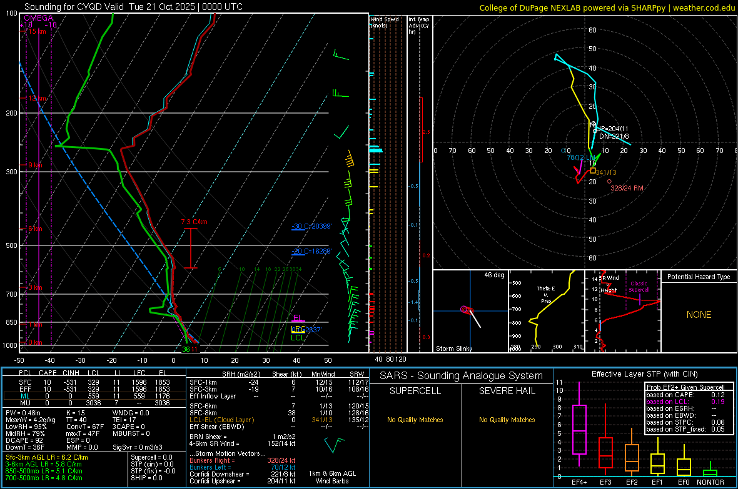Click the magenta EL level label
This screenshot has width=738, height=489.
(298, 318)
